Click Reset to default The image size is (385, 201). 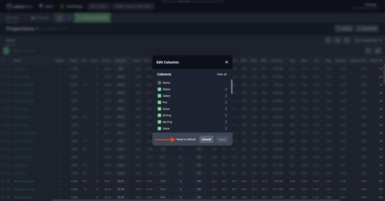(186, 139)
